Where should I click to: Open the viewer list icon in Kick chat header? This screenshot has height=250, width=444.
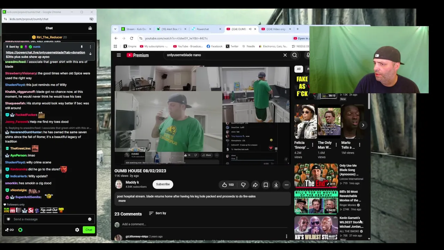(90, 28)
